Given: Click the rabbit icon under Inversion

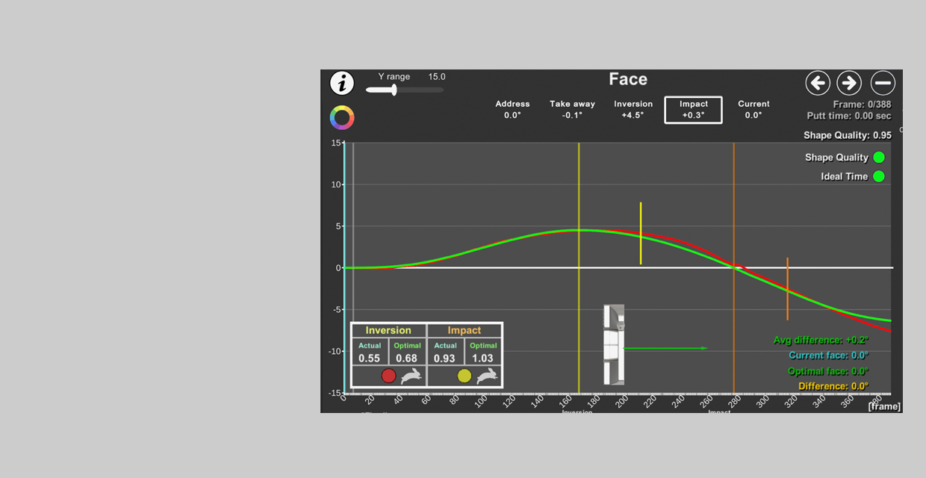Looking at the screenshot, I should [x=411, y=376].
